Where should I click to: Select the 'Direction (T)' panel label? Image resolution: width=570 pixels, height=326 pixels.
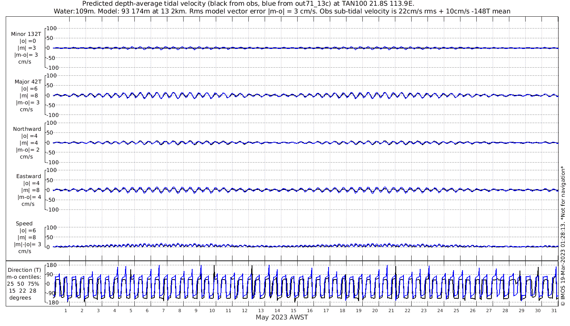pos(24,270)
